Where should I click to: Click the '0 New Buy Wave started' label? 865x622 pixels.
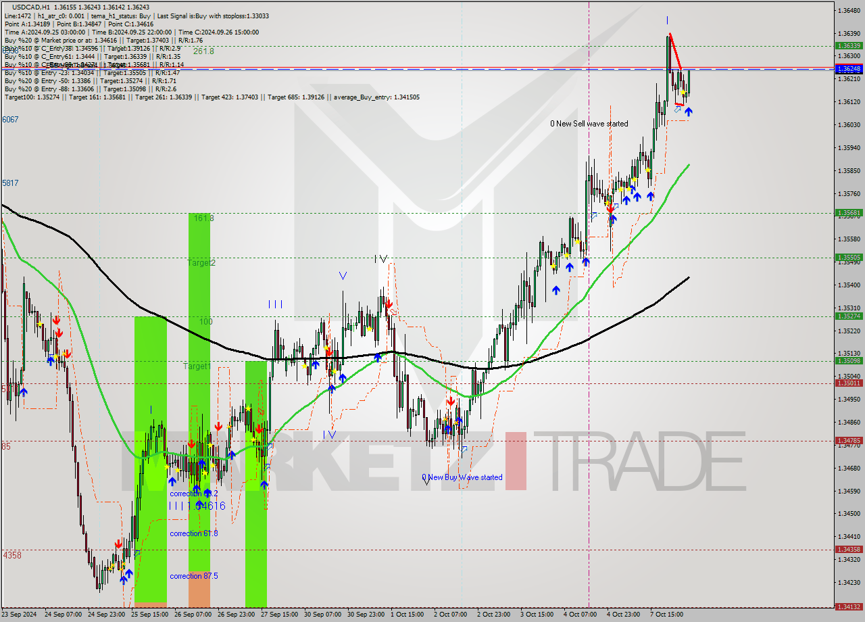[x=462, y=477]
